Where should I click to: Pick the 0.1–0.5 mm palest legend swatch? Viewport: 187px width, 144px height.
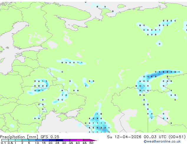click(x=5, y=140)
